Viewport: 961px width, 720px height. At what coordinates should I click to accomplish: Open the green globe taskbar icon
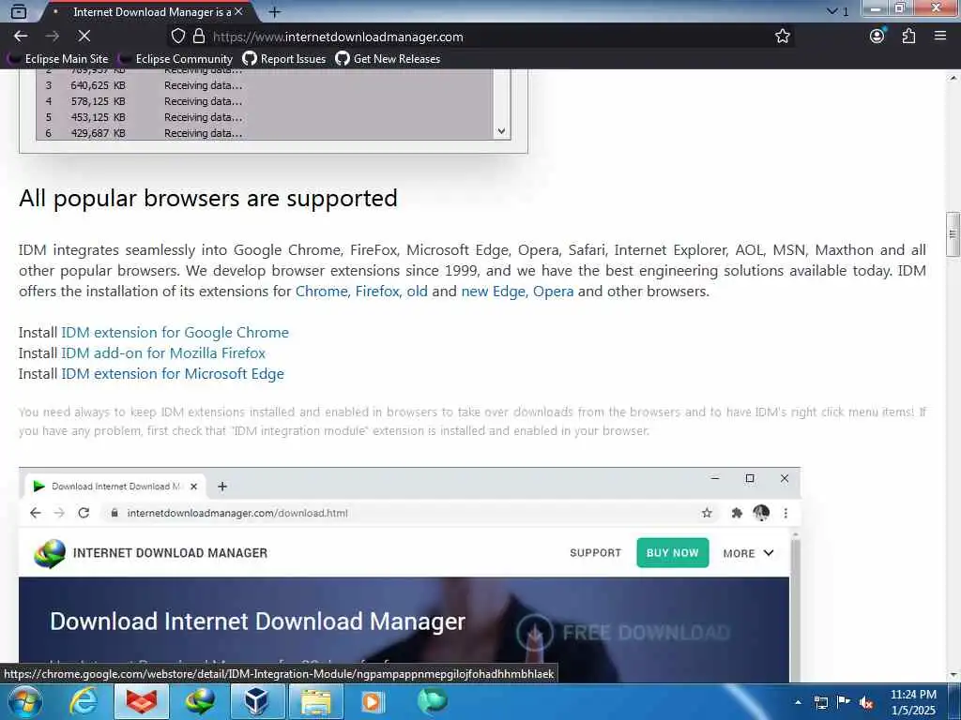pyautogui.click(x=432, y=701)
